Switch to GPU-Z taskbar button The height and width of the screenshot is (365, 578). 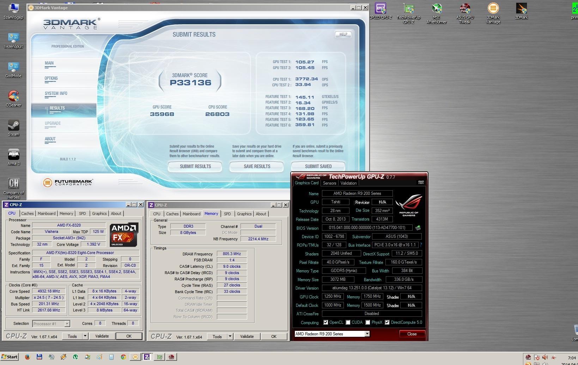pos(159,357)
